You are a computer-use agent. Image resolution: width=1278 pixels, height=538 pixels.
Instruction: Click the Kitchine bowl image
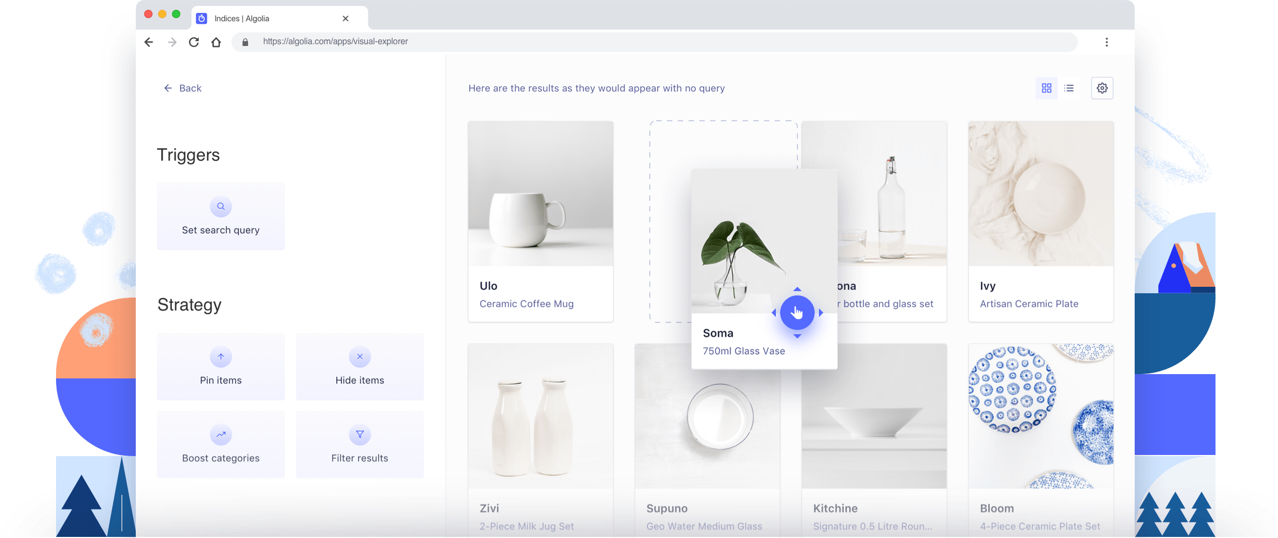point(874,429)
